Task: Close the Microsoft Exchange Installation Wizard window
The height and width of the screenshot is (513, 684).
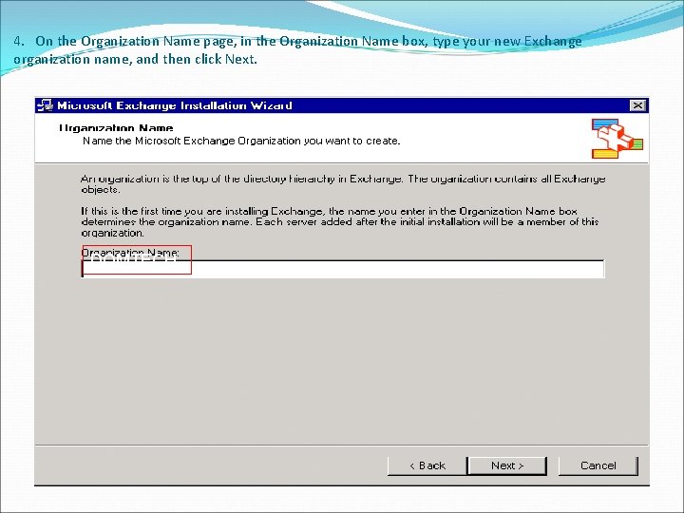Action: coord(637,105)
